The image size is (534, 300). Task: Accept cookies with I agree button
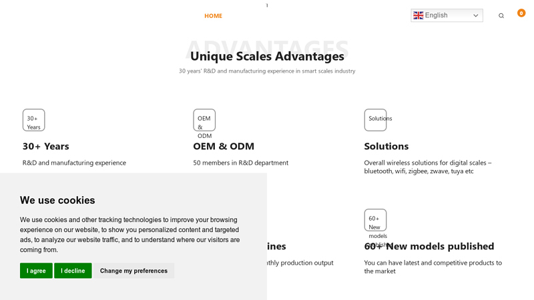(36, 271)
